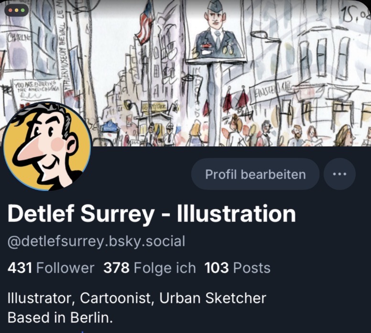Click the green maximize window dot
371x333 pixels.
pos(23,11)
